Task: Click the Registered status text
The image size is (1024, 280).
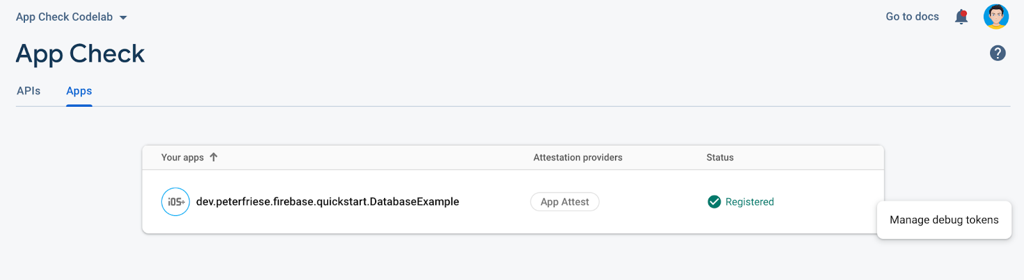Action: [x=749, y=202]
